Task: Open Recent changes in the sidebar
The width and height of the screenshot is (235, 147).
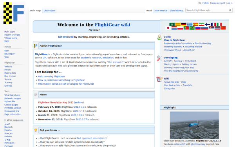Action: pyautogui.click(x=12, y=34)
